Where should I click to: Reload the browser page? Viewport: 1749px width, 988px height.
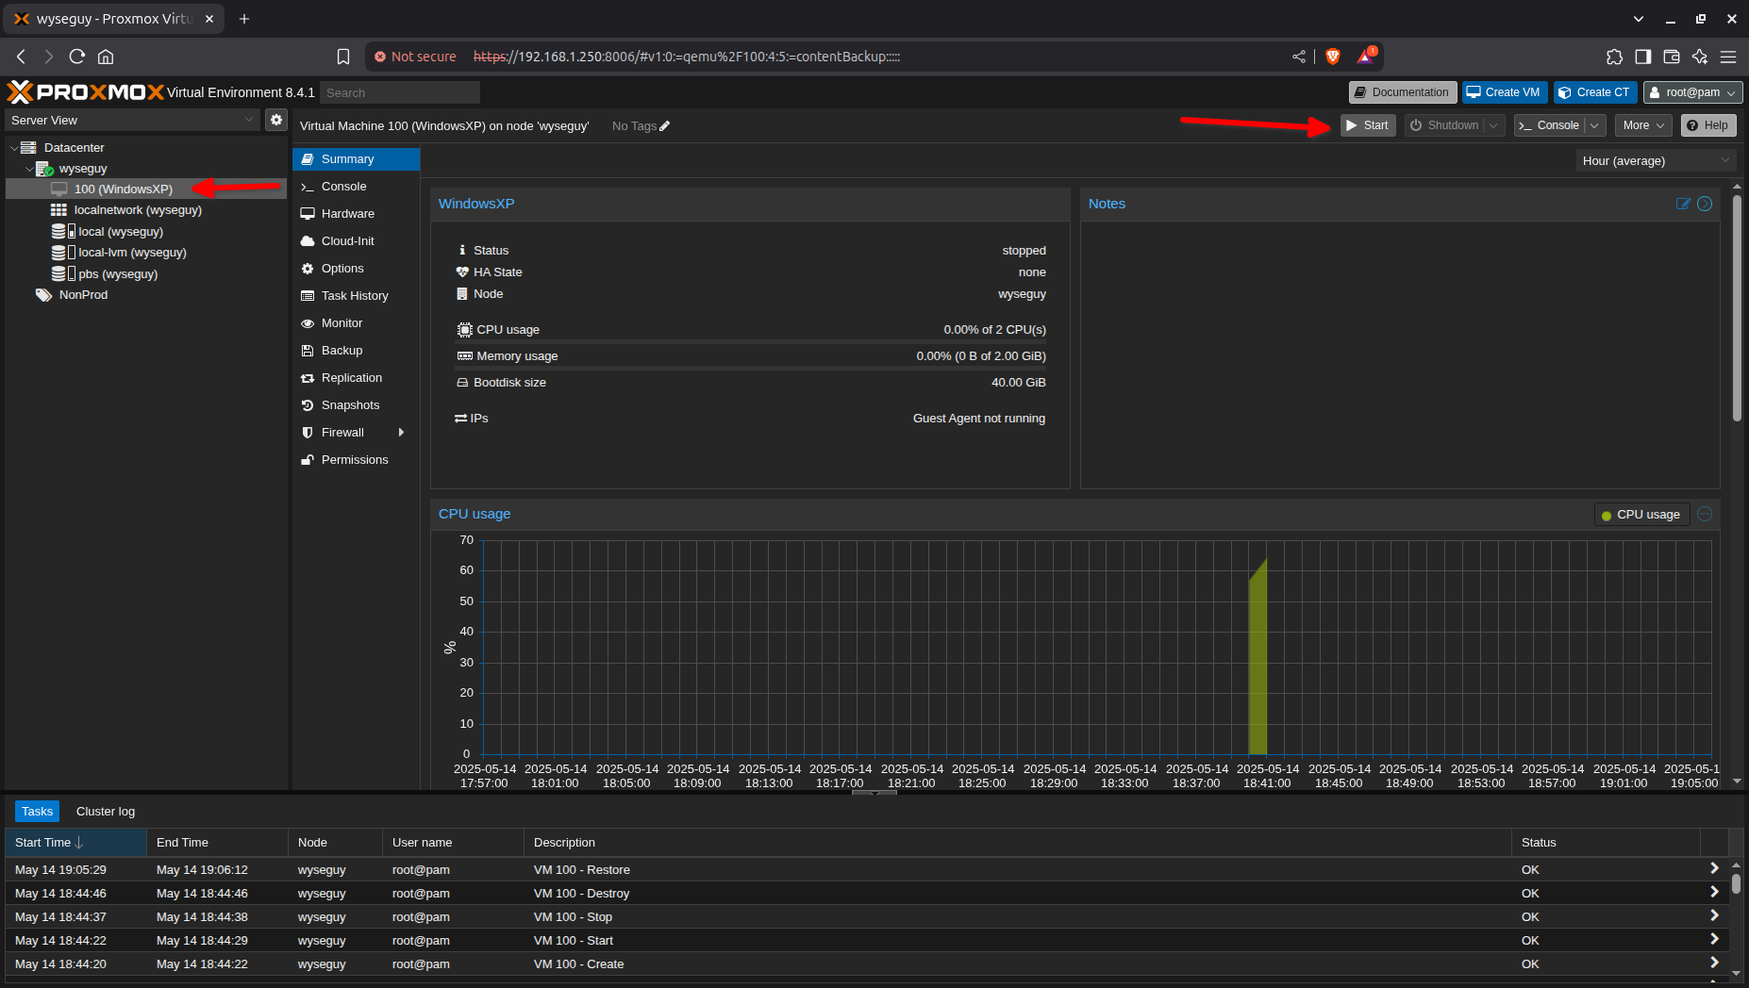point(77,57)
